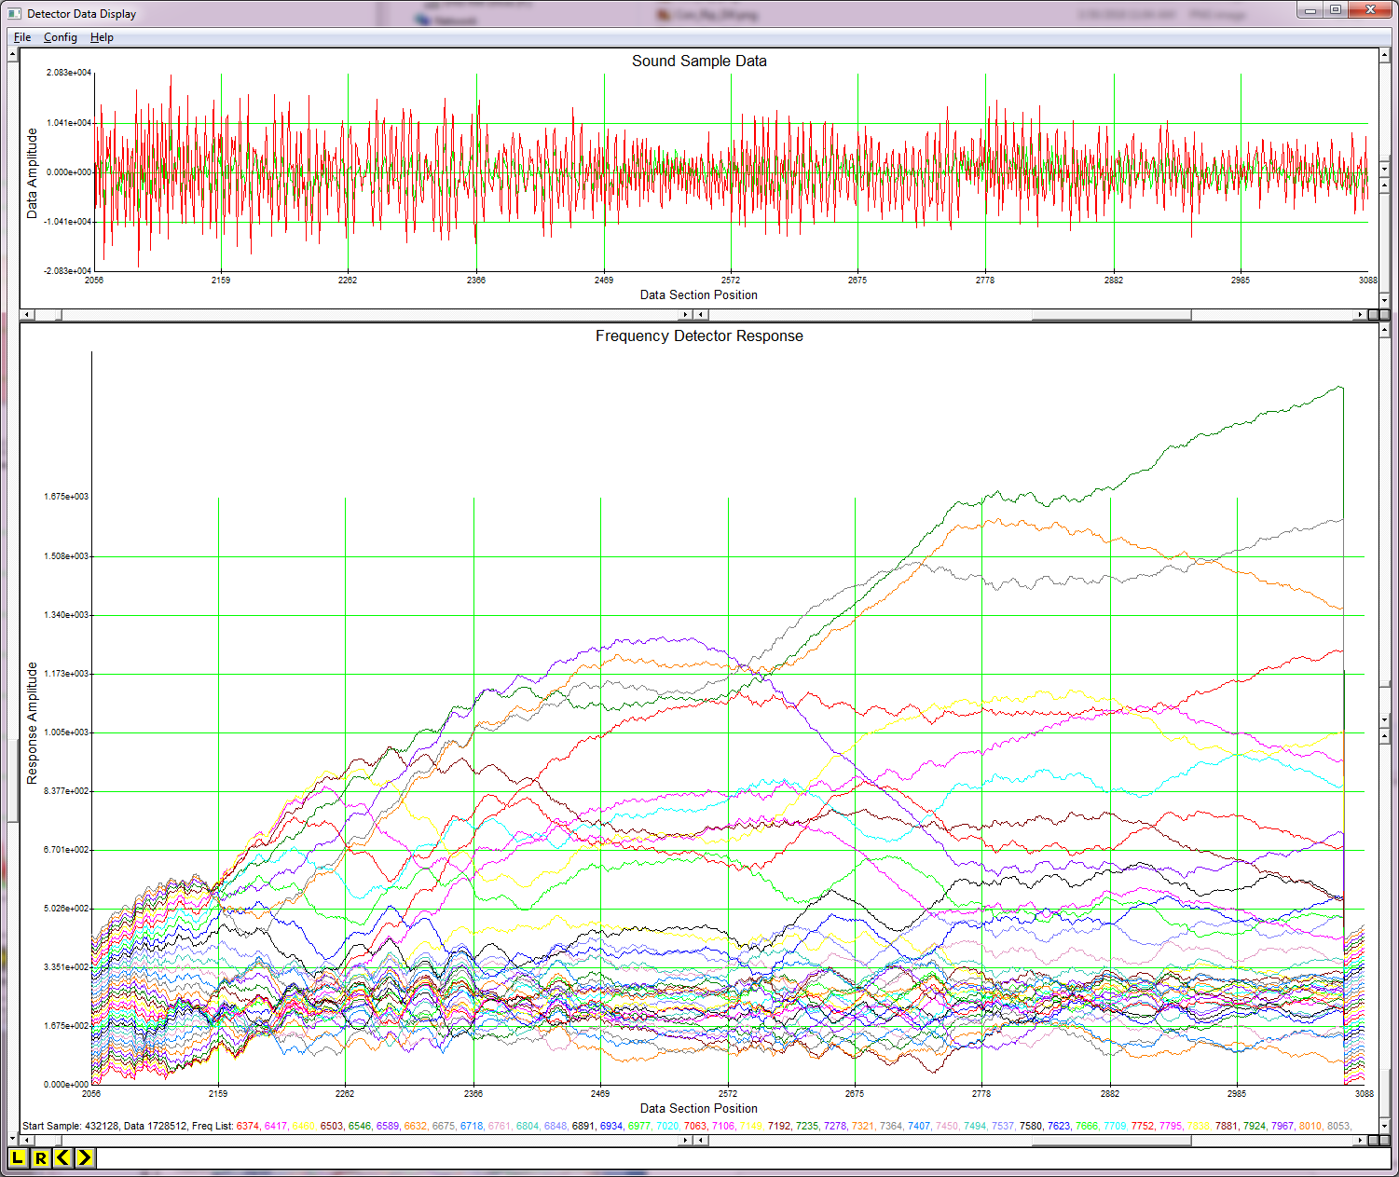Open the Config menu
This screenshot has width=1399, height=1177.
point(60,37)
